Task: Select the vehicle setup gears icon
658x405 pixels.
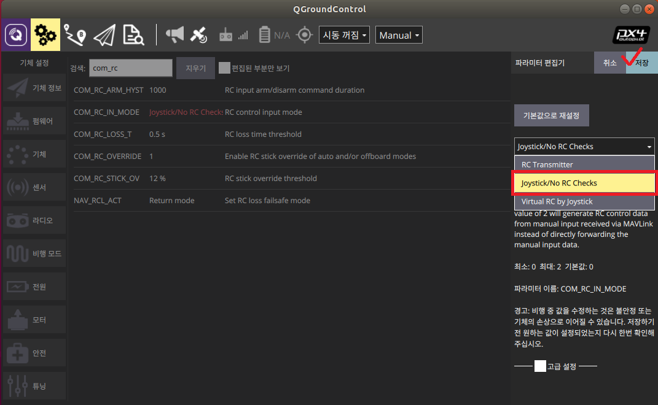Action: click(x=45, y=35)
